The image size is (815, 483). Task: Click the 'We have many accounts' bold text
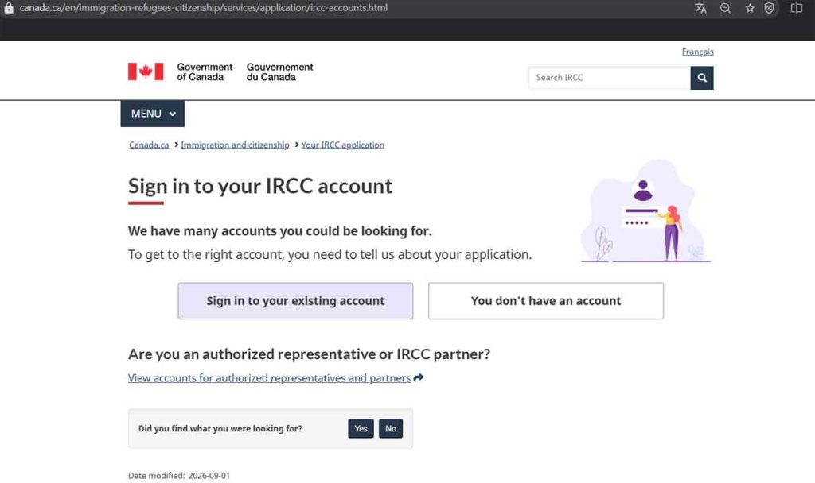(x=280, y=231)
